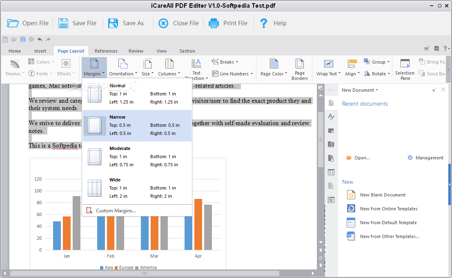Switch to the References tab

(x=106, y=51)
